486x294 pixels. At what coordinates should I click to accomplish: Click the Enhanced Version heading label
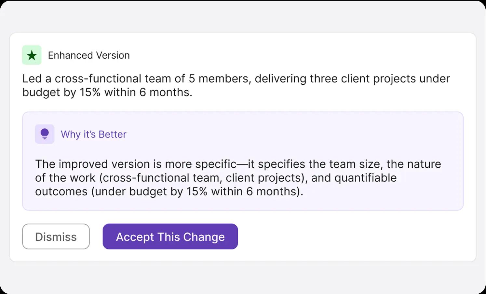(88, 55)
